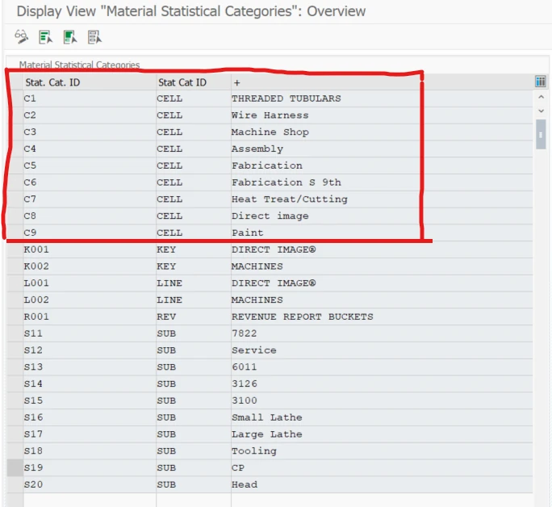Click the S11 ID cell
The image size is (552, 507).
tap(90, 333)
